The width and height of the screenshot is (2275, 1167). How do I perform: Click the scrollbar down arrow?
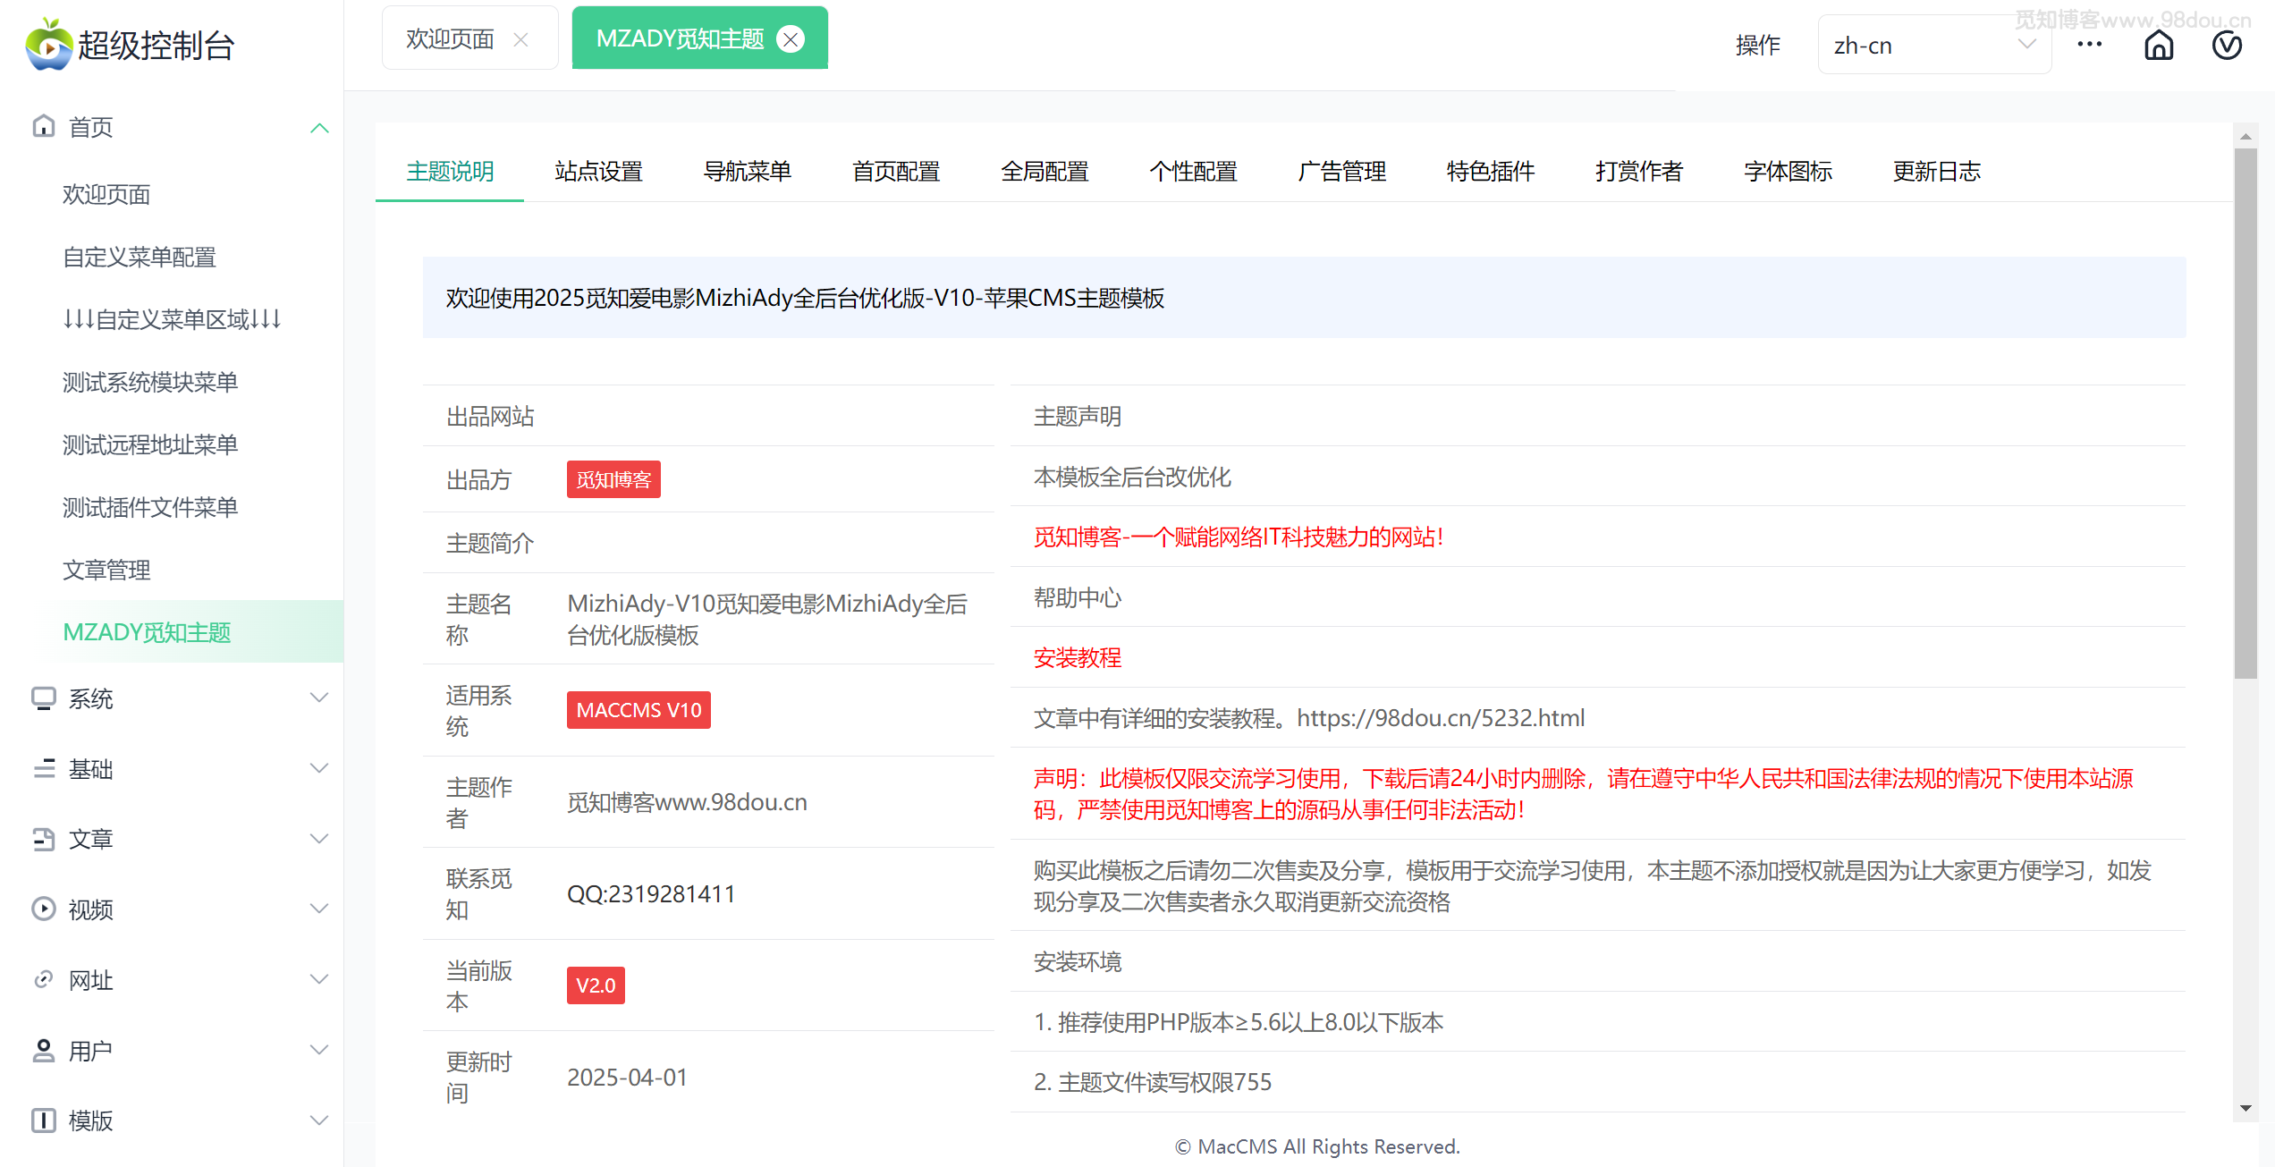click(2245, 1108)
